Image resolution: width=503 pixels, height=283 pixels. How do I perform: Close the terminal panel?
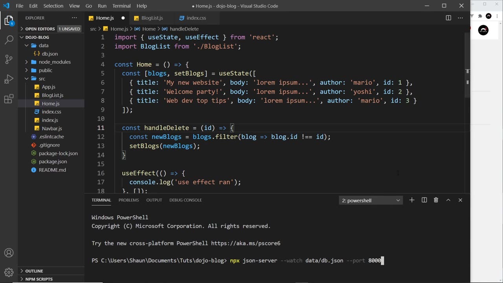point(460,200)
